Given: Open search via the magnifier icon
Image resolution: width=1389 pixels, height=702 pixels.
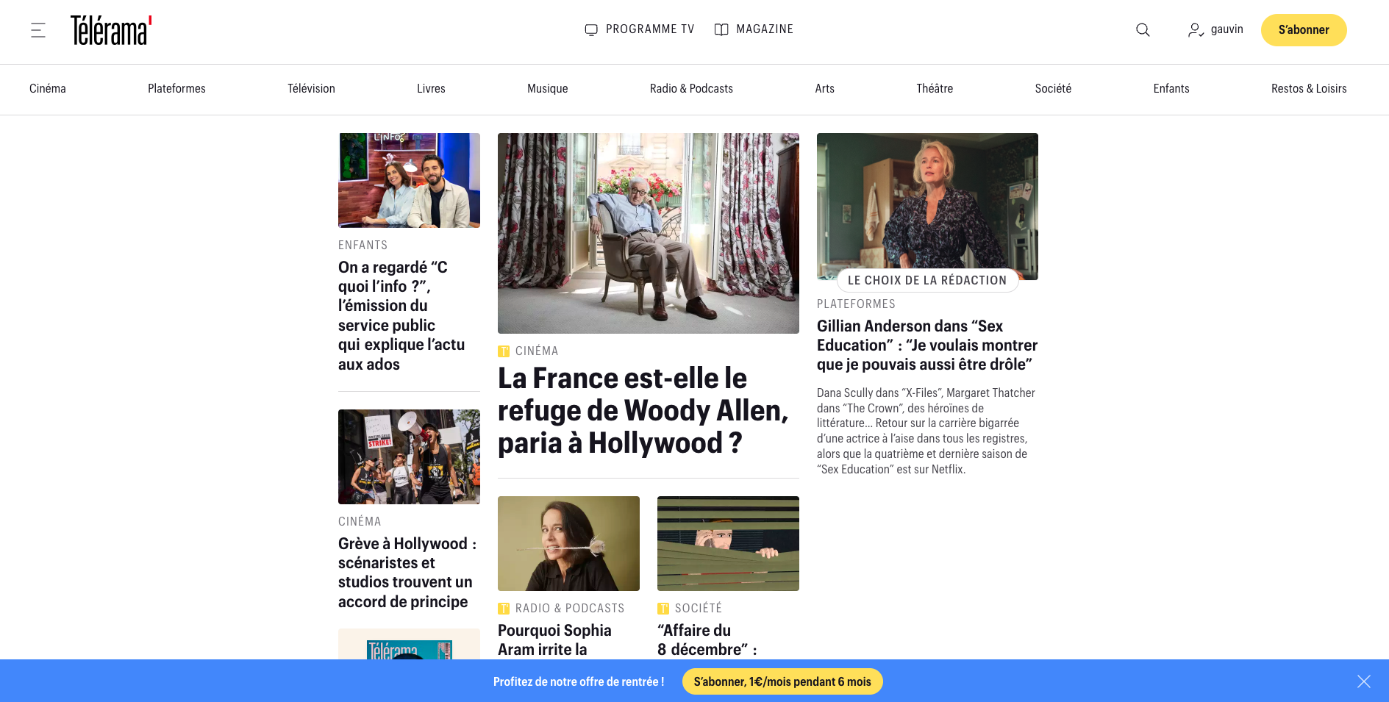Looking at the screenshot, I should coord(1142,30).
